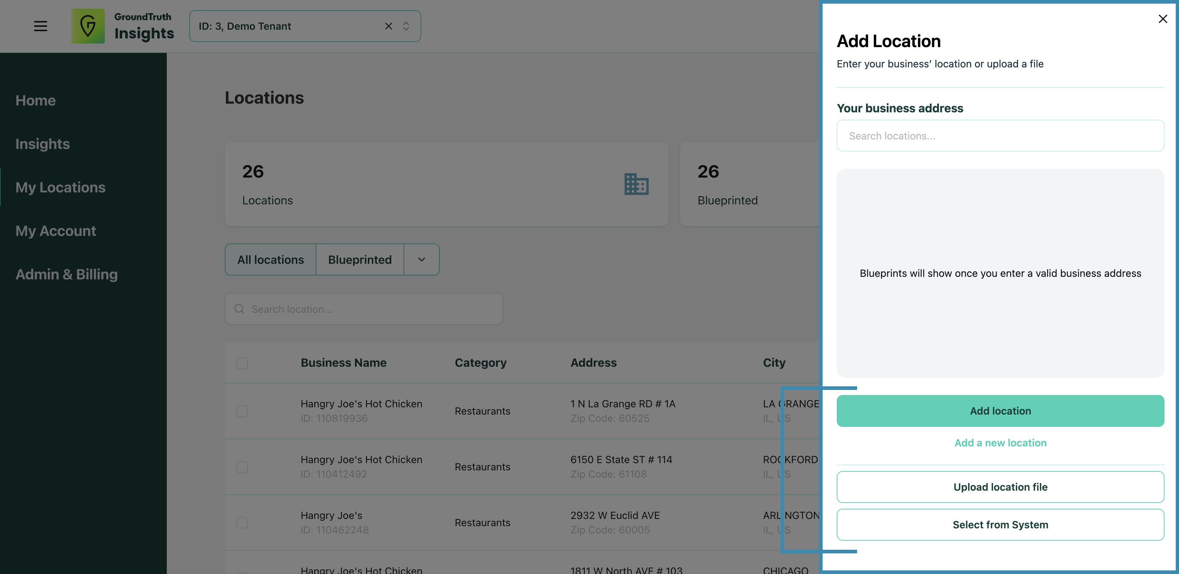Click the building icon on Locations card
Viewport: 1179px width, 574px height.
(x=636, y=184)
